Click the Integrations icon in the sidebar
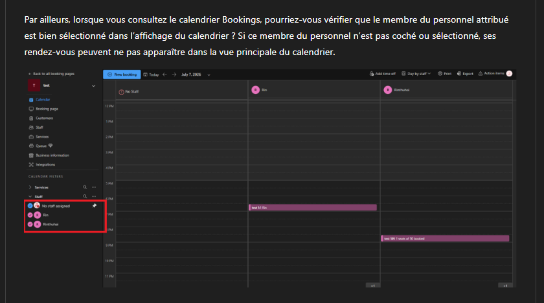The image size is (544, 303). point(31,164)
